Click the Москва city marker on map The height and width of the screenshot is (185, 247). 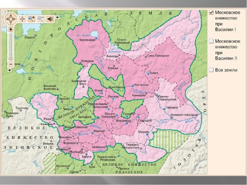tap(92, 133)
